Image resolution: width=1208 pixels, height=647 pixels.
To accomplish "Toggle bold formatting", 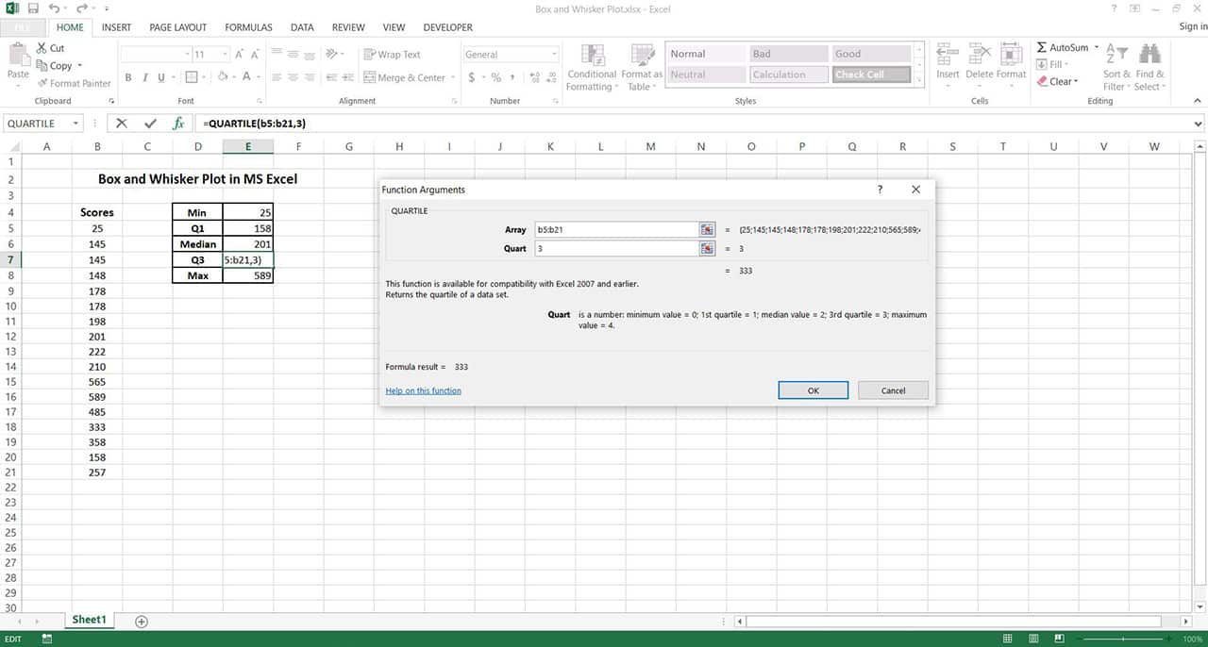I will [128, 77].
